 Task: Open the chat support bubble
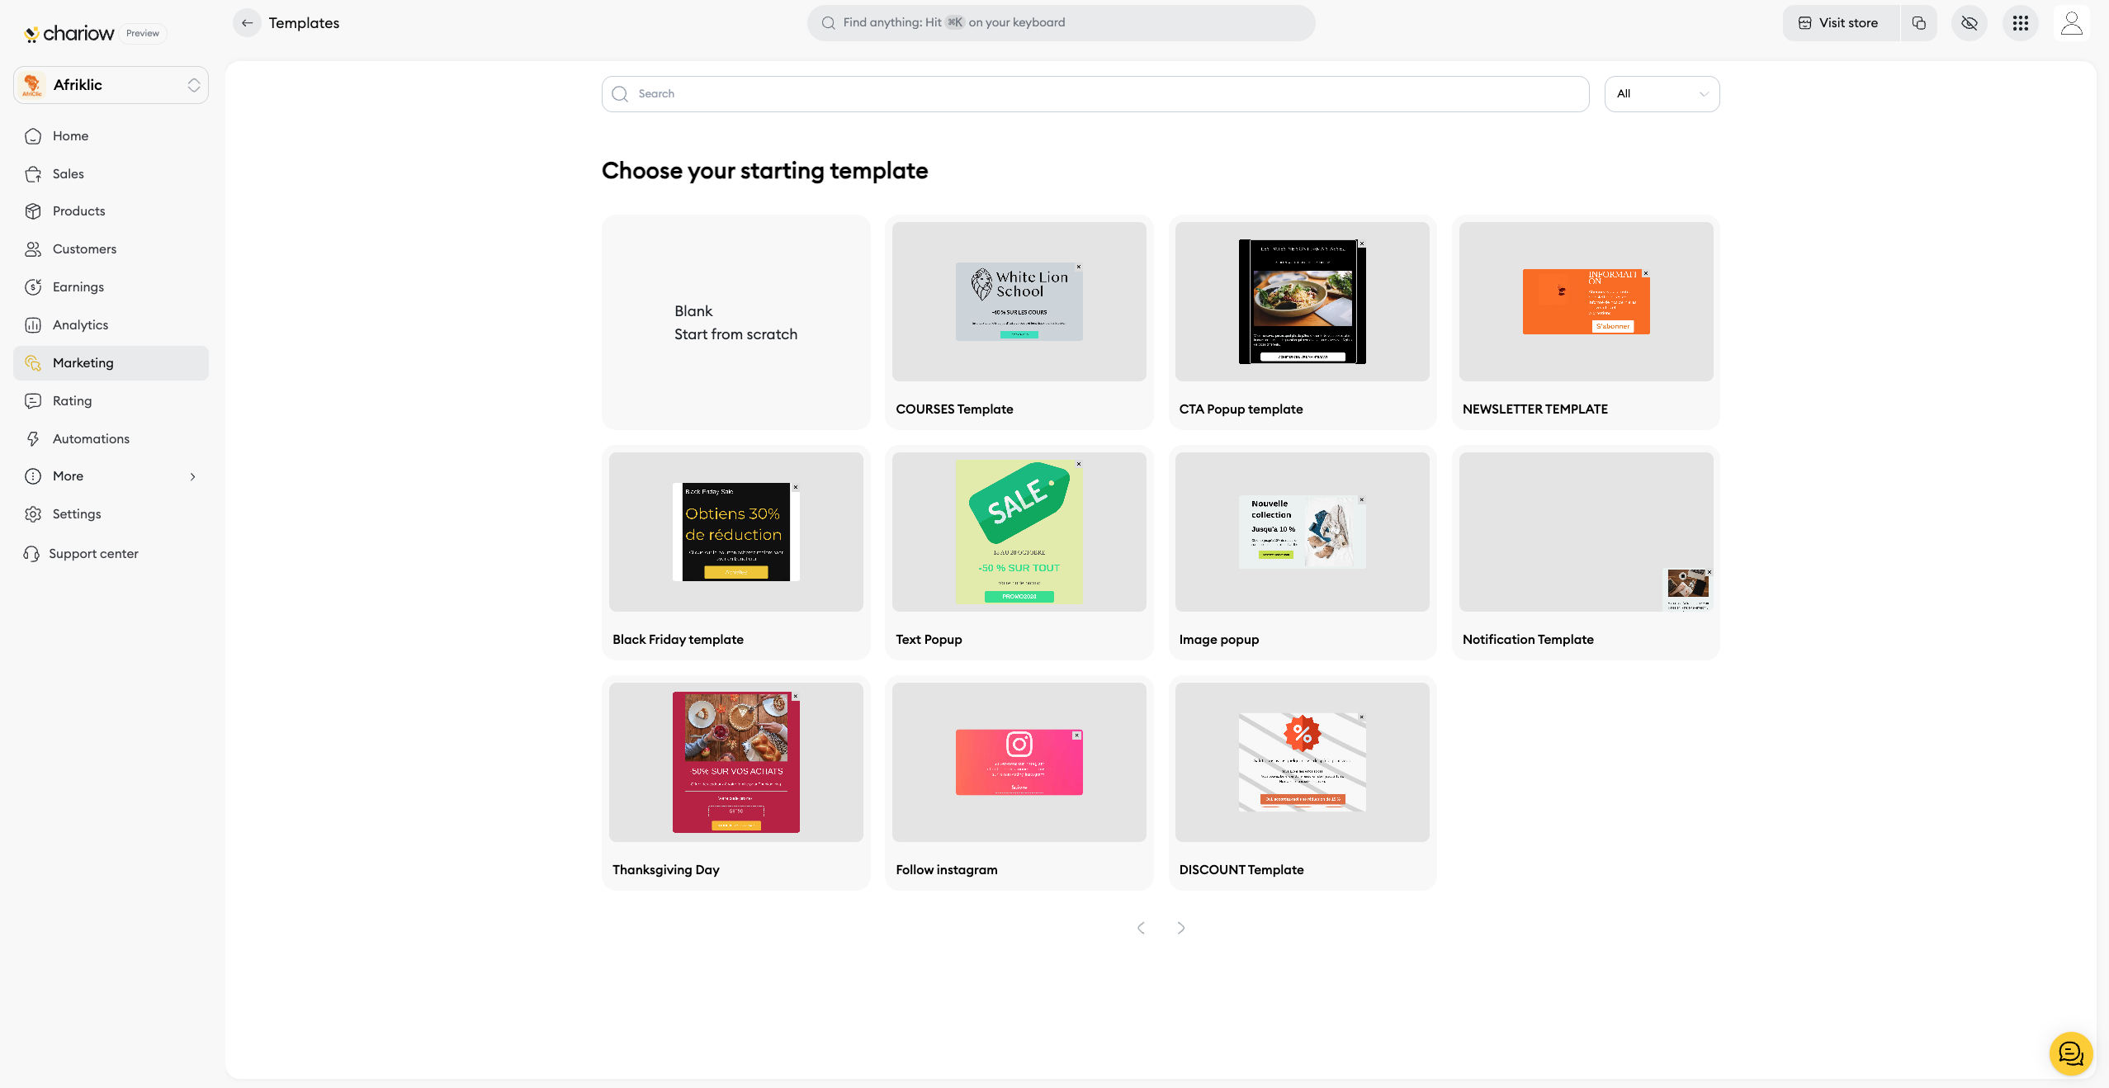click(2070, 1053)
